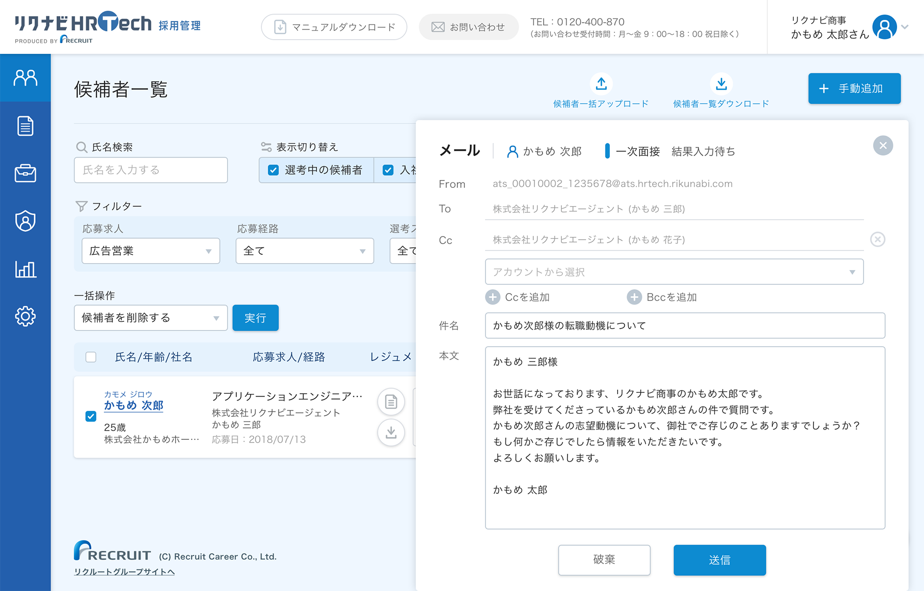Open the candidates list sidebar icon
The image size is (924, 591).
click(25, 78)
